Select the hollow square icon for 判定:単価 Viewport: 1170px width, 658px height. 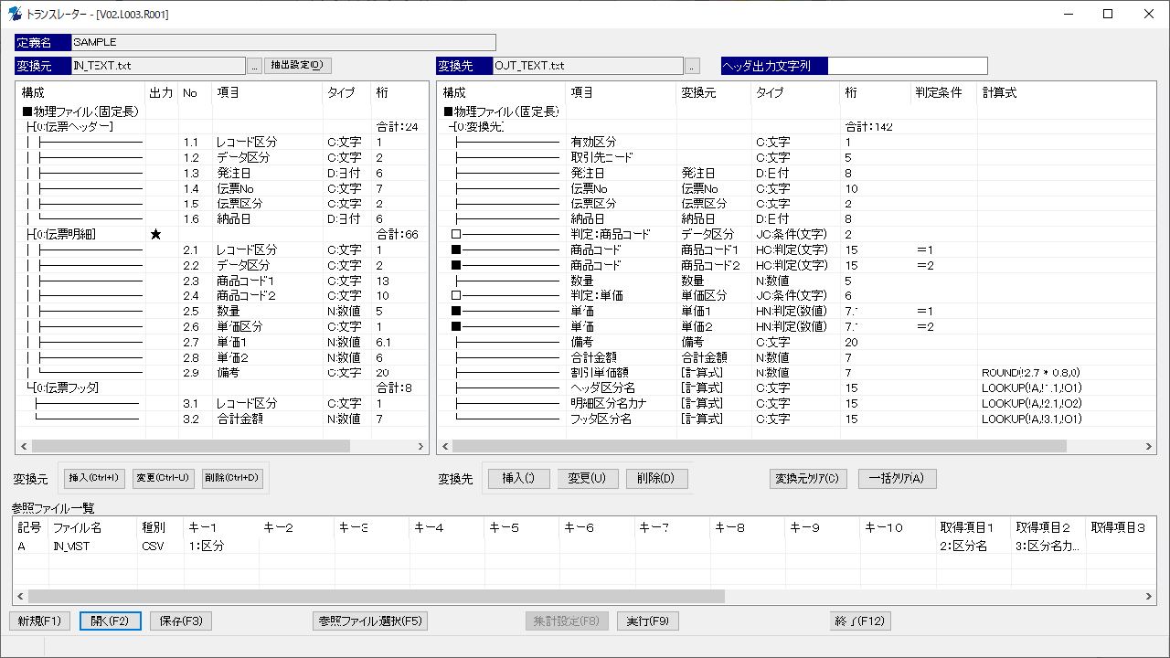point(456,296)
